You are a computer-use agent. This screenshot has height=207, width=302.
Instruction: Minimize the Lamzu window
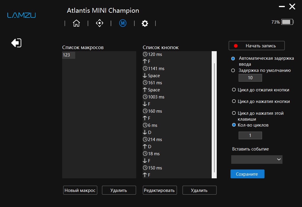click(282, 7)
